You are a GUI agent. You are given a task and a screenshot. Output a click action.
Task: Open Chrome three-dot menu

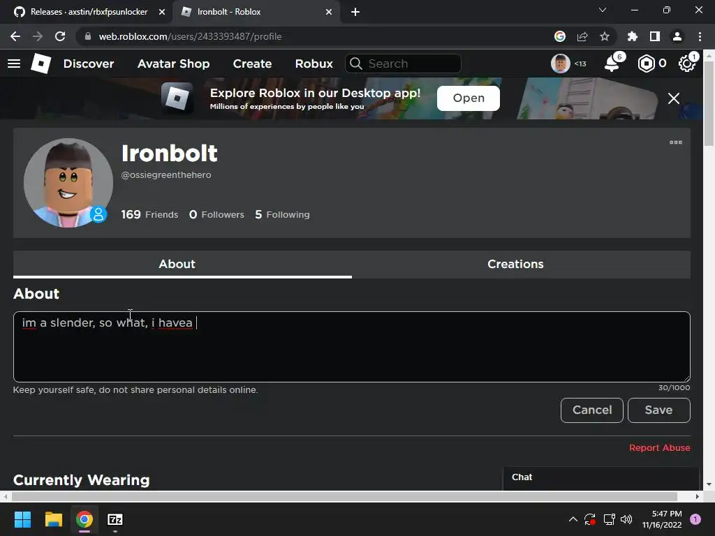tap(700, 36)
